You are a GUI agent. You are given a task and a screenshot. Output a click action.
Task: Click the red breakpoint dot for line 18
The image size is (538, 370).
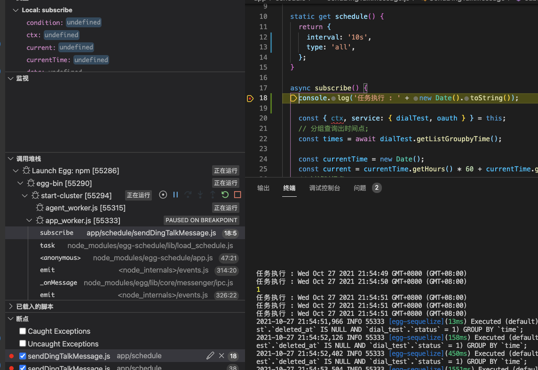click(11, 356)
